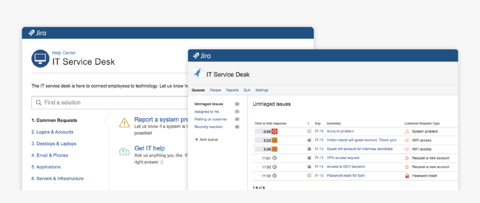The height and width of the screenshot is (203, 480).
Task: Open issue key IT-13
Action: tap(319, 158)
